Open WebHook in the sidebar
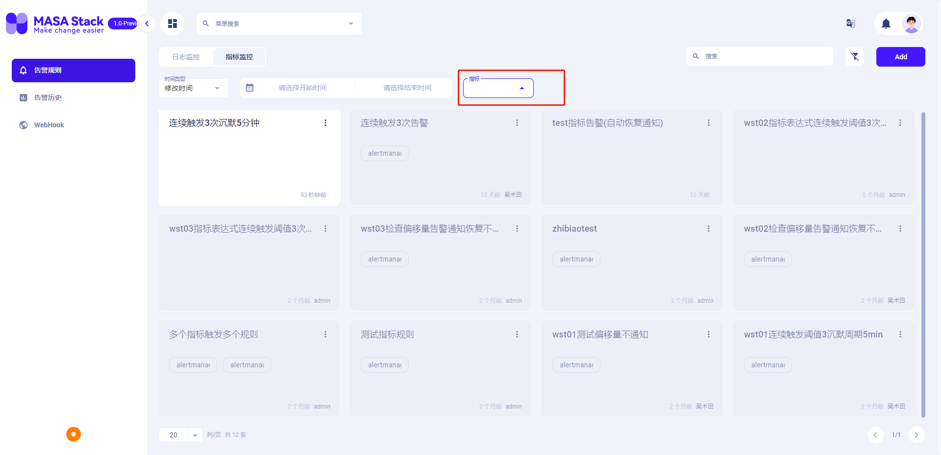This screenshot has height=455, width=941. (74, 125)
